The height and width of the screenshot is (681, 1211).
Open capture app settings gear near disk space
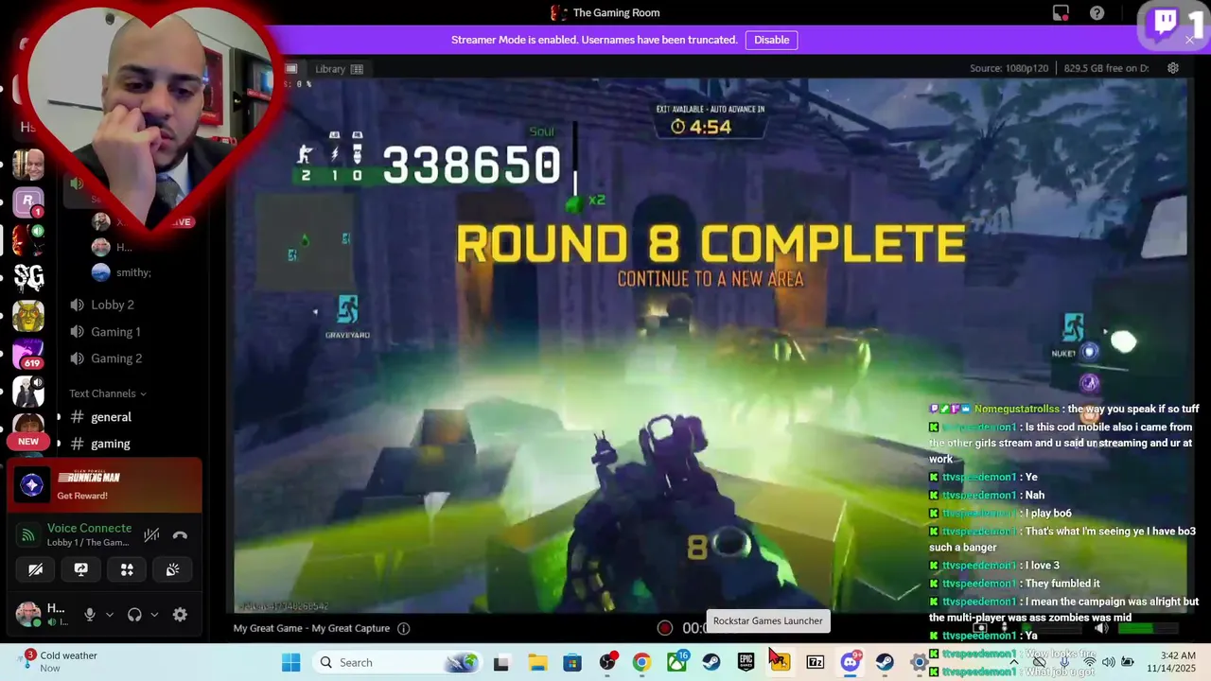(x=1173, y=68)
